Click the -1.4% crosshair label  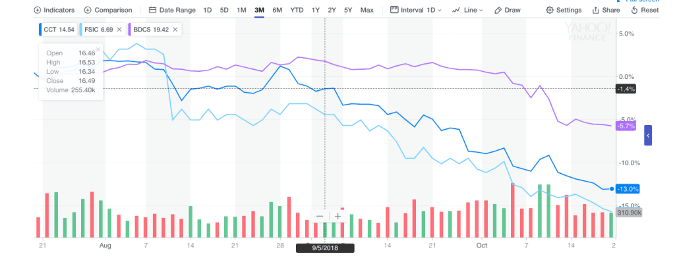point(626,89)
